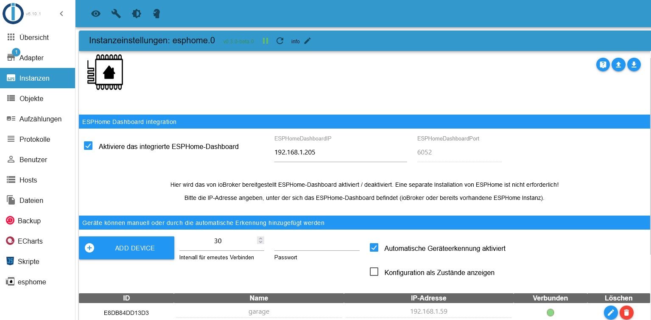Click the Name column header
This screenshot has height=320, width=651.
coord(259,298)
